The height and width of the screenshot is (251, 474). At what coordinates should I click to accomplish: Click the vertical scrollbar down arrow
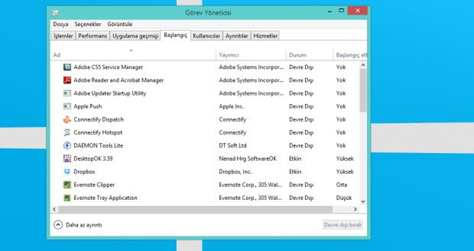(x=363, y=202)
